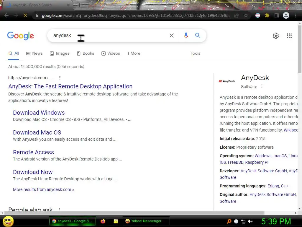The image size is (302, 227).
Task: Select the All search tab
Action: 14,53
